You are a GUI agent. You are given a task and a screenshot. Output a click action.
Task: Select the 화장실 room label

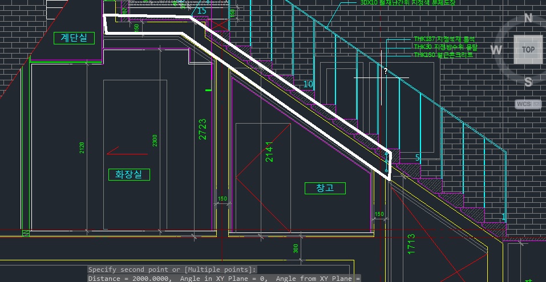(128, 174)
